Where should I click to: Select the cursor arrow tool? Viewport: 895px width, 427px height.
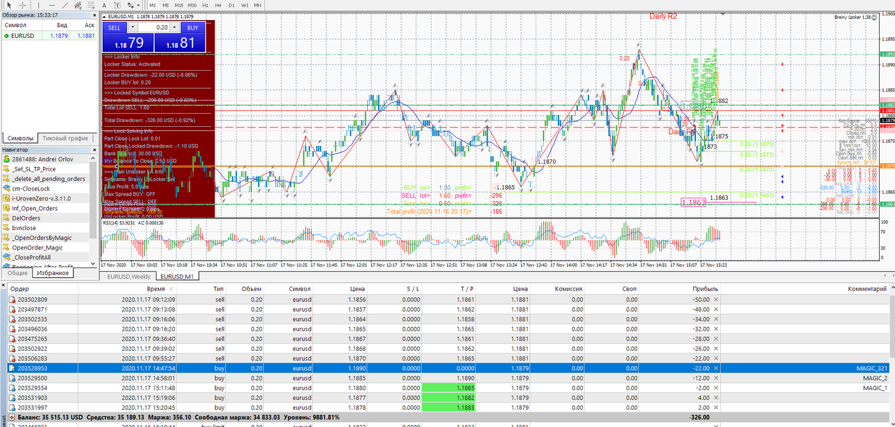tap(9, 5)
